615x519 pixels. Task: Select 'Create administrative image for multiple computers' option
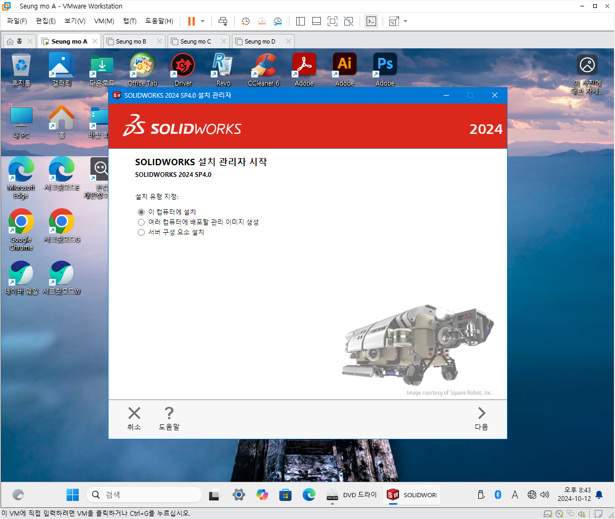(x=141, y=222)
